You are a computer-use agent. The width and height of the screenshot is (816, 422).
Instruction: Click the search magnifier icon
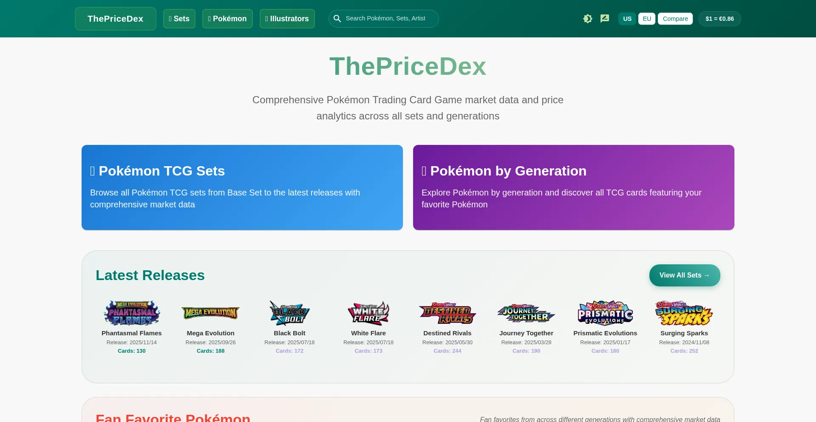(x=337, y=19)
